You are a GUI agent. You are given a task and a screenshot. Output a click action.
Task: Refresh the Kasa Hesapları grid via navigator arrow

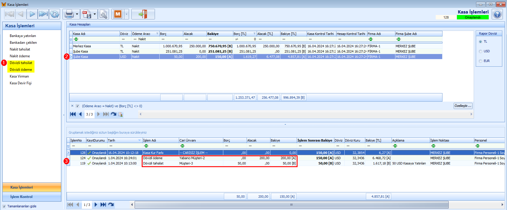tap(113, 114)
